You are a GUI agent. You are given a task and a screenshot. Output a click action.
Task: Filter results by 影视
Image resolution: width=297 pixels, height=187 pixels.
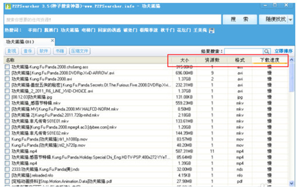(x=12, y=51)
